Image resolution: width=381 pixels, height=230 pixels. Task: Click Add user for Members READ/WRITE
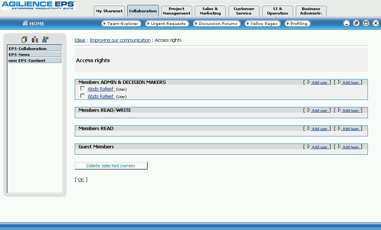319,110
